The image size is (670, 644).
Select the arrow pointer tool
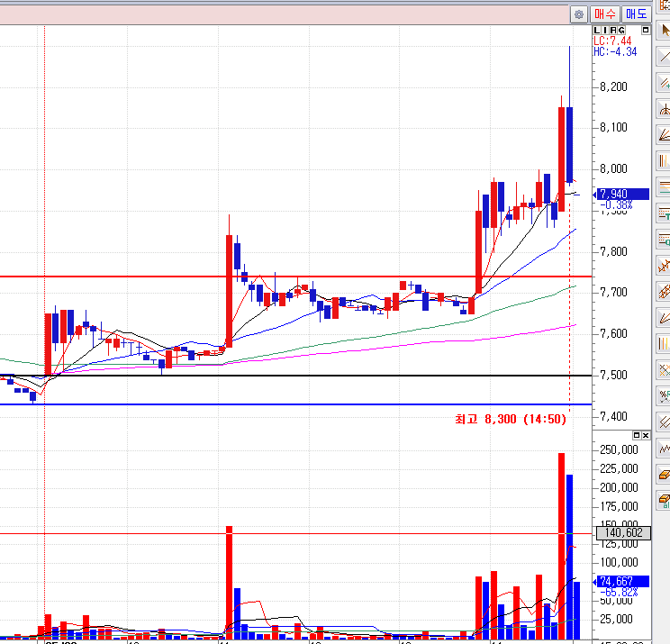pyautogui.click(x=664, y=30)
